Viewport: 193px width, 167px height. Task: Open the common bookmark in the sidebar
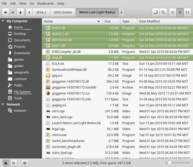(x=20, y=79)
